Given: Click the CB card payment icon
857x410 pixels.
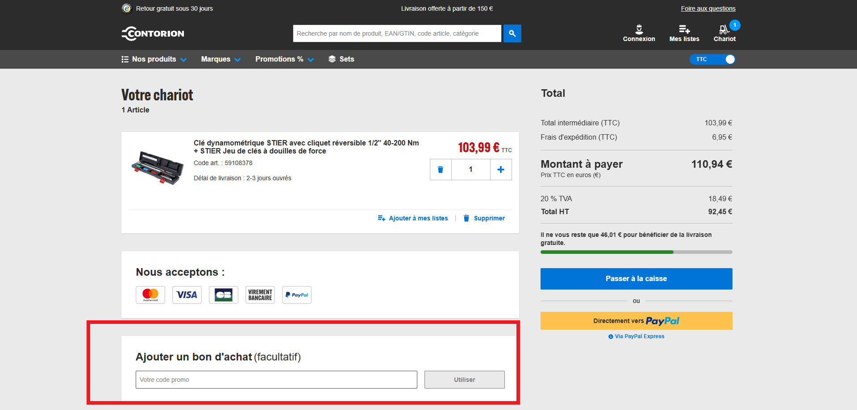Looking at the screenshot, I should pyautogui.click(x=224, y=295).
